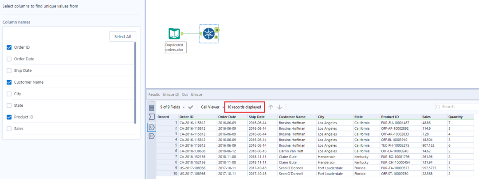Image resolution: width=479 pixels, height=179 pixels.
Task: Go to the next record arrow
Action: point(279,107)
